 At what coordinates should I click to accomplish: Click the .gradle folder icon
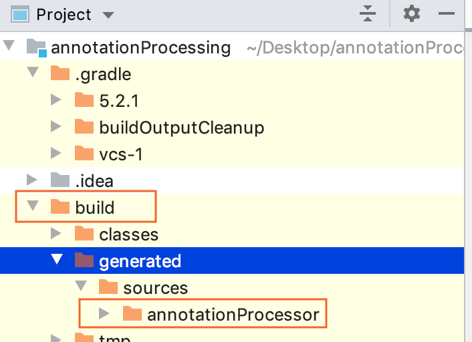coord(61,73)
